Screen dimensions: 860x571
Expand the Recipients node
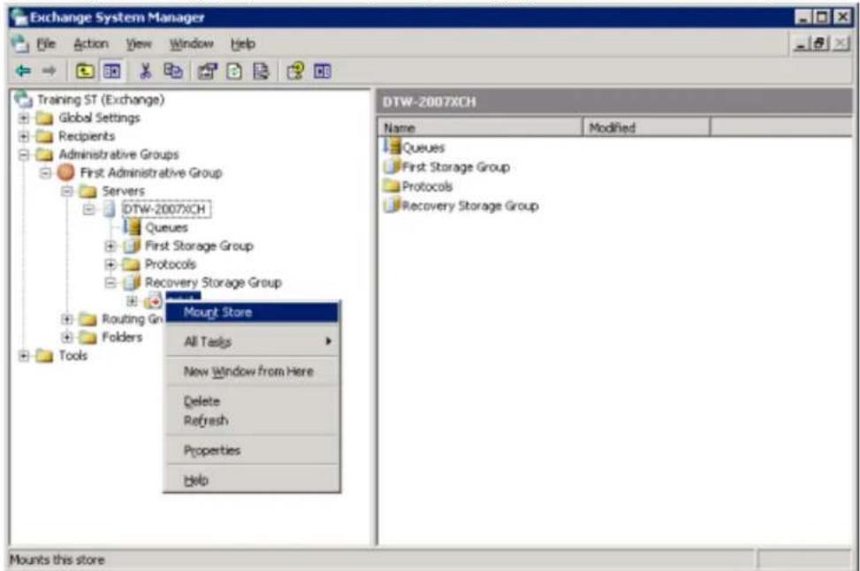24,136
